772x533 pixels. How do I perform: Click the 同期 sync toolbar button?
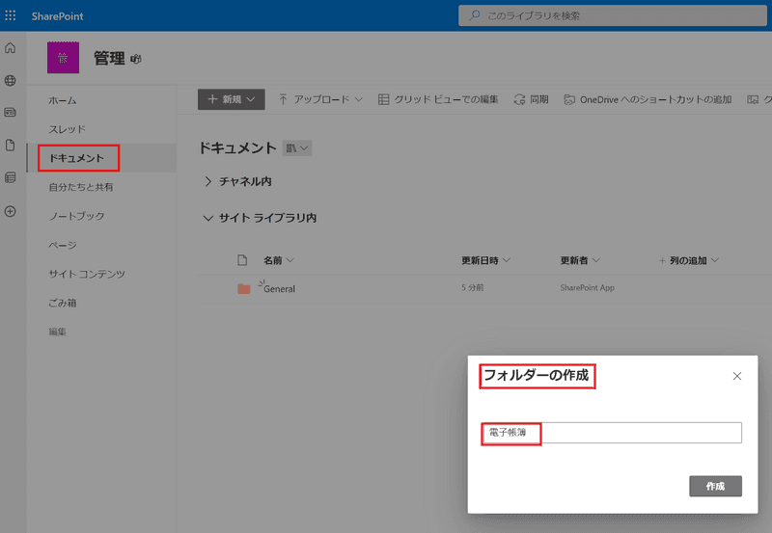(x=532, y=99)
